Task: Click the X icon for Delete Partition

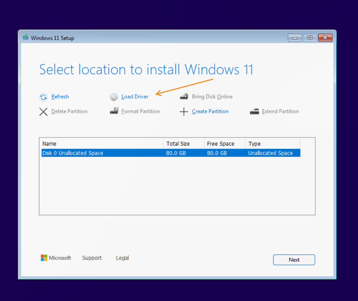Action: tap(43, 111)
